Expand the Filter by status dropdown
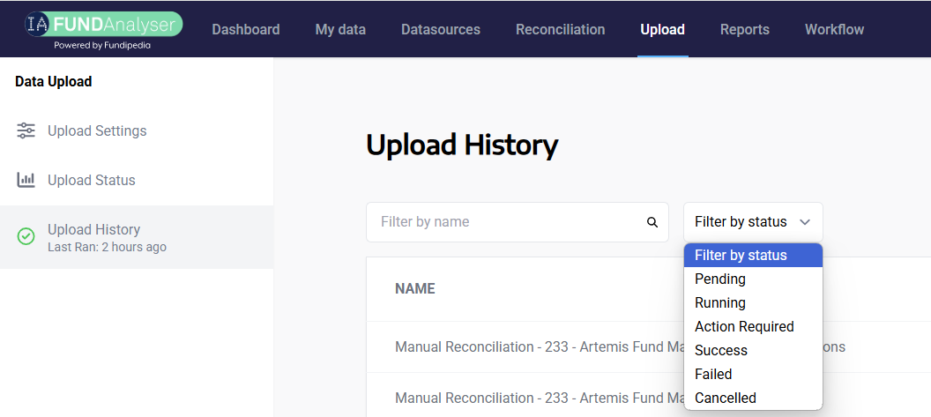 coord(752,222)
